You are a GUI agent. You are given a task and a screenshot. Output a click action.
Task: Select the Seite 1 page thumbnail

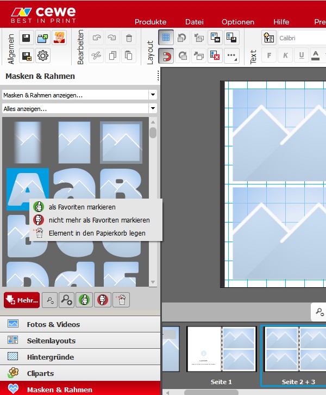tap(221, 349)
